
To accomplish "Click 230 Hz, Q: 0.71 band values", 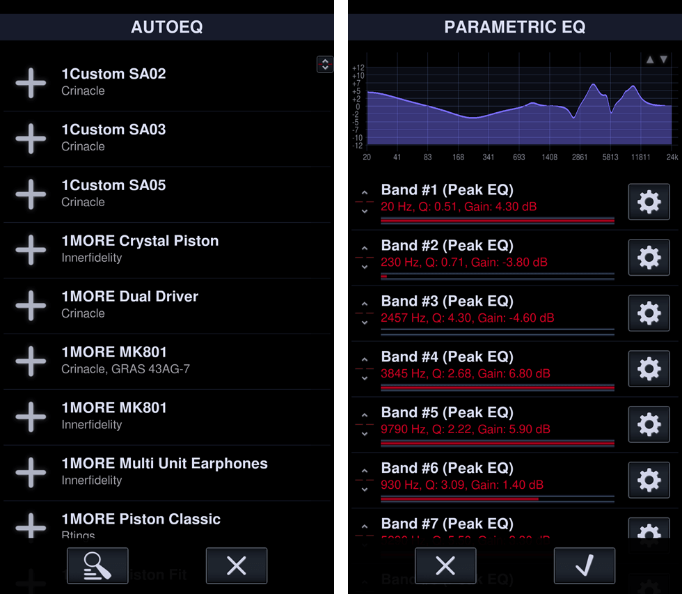I will pyautogui.click(x=464, y=263).
